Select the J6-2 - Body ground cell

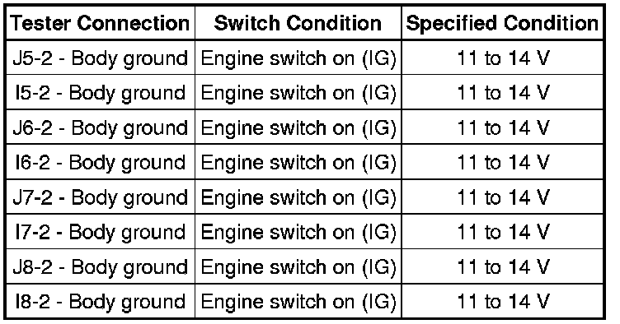pyautogui.click(x=101, y=127)
